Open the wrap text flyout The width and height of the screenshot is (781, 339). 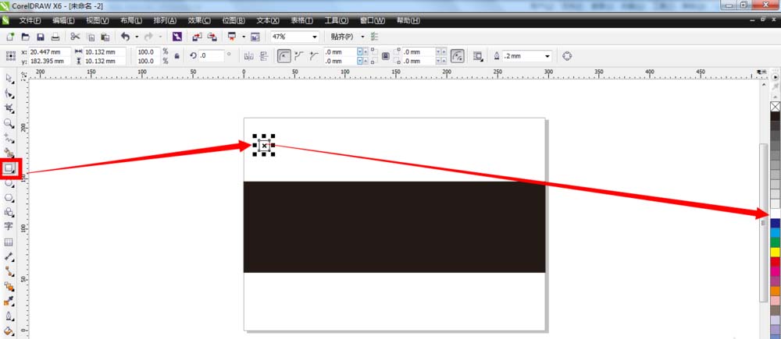[x=478, y=56]
